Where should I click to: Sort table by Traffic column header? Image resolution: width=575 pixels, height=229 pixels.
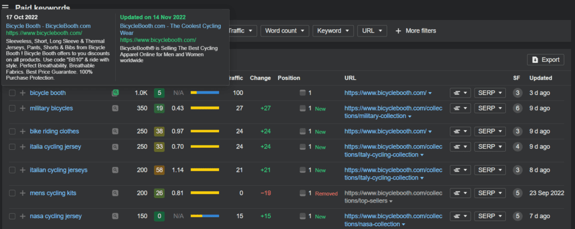point(235,78)
